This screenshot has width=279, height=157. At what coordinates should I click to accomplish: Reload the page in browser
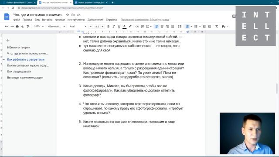[x=13, y=8]
